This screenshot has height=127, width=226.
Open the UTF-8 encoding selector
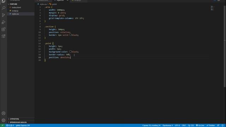pyautogui.click(x=177, y=126)
